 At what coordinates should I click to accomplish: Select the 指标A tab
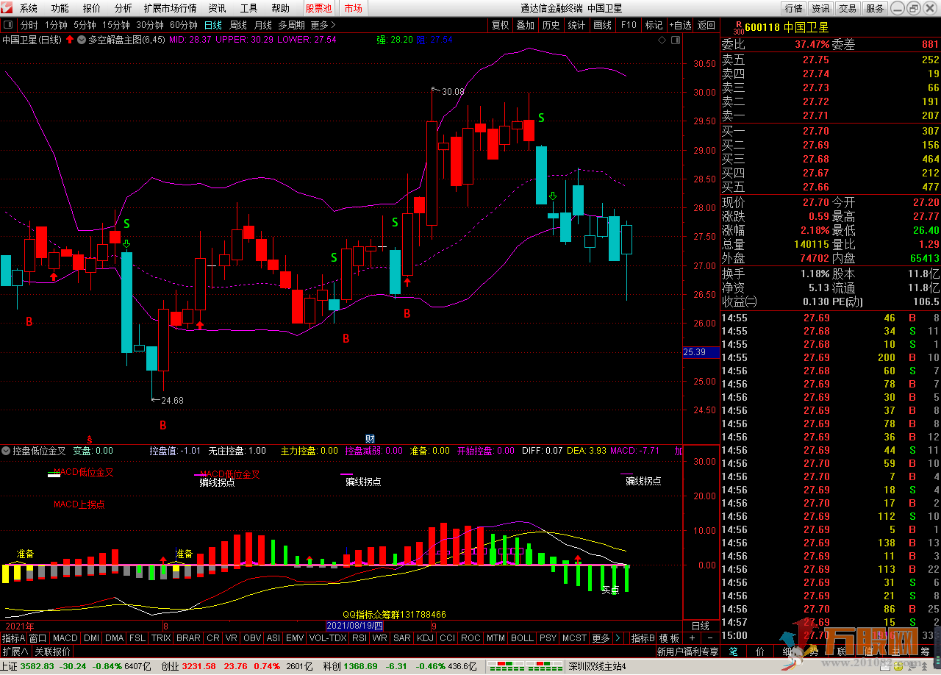[x=13, y=638]
